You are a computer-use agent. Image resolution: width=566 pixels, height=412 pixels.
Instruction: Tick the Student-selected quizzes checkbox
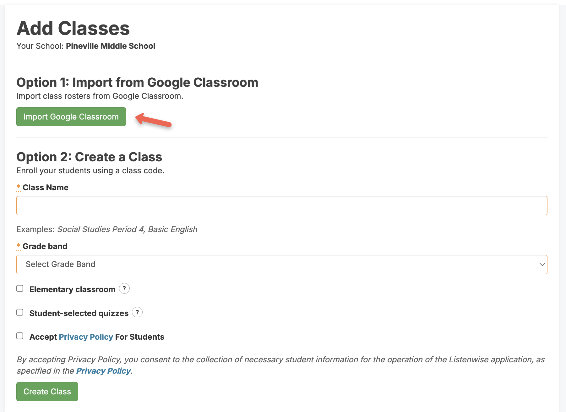click(x=20, y=312)
